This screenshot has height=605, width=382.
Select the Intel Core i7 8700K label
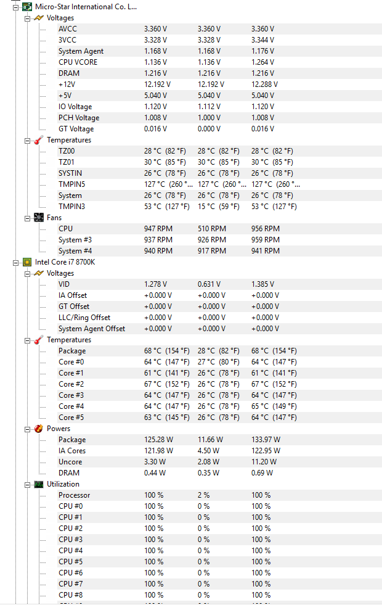65,262
